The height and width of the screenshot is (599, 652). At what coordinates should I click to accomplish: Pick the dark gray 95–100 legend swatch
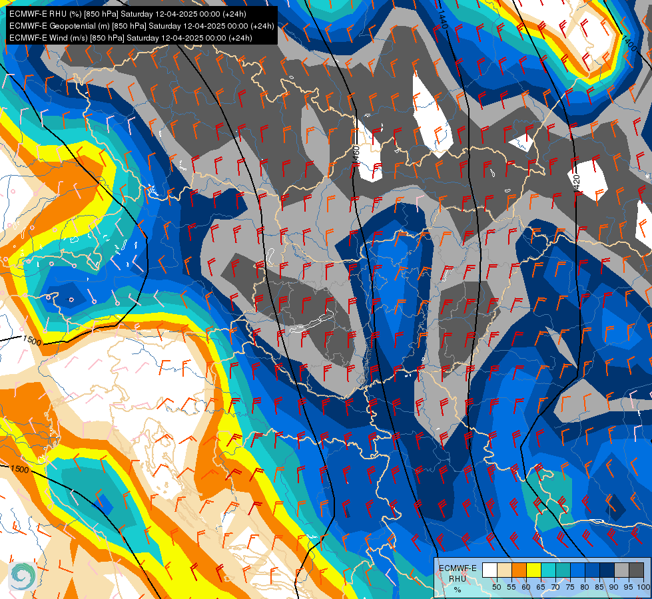pos(637,570)
